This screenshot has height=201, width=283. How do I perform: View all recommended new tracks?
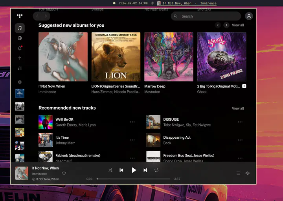(238, 108)
